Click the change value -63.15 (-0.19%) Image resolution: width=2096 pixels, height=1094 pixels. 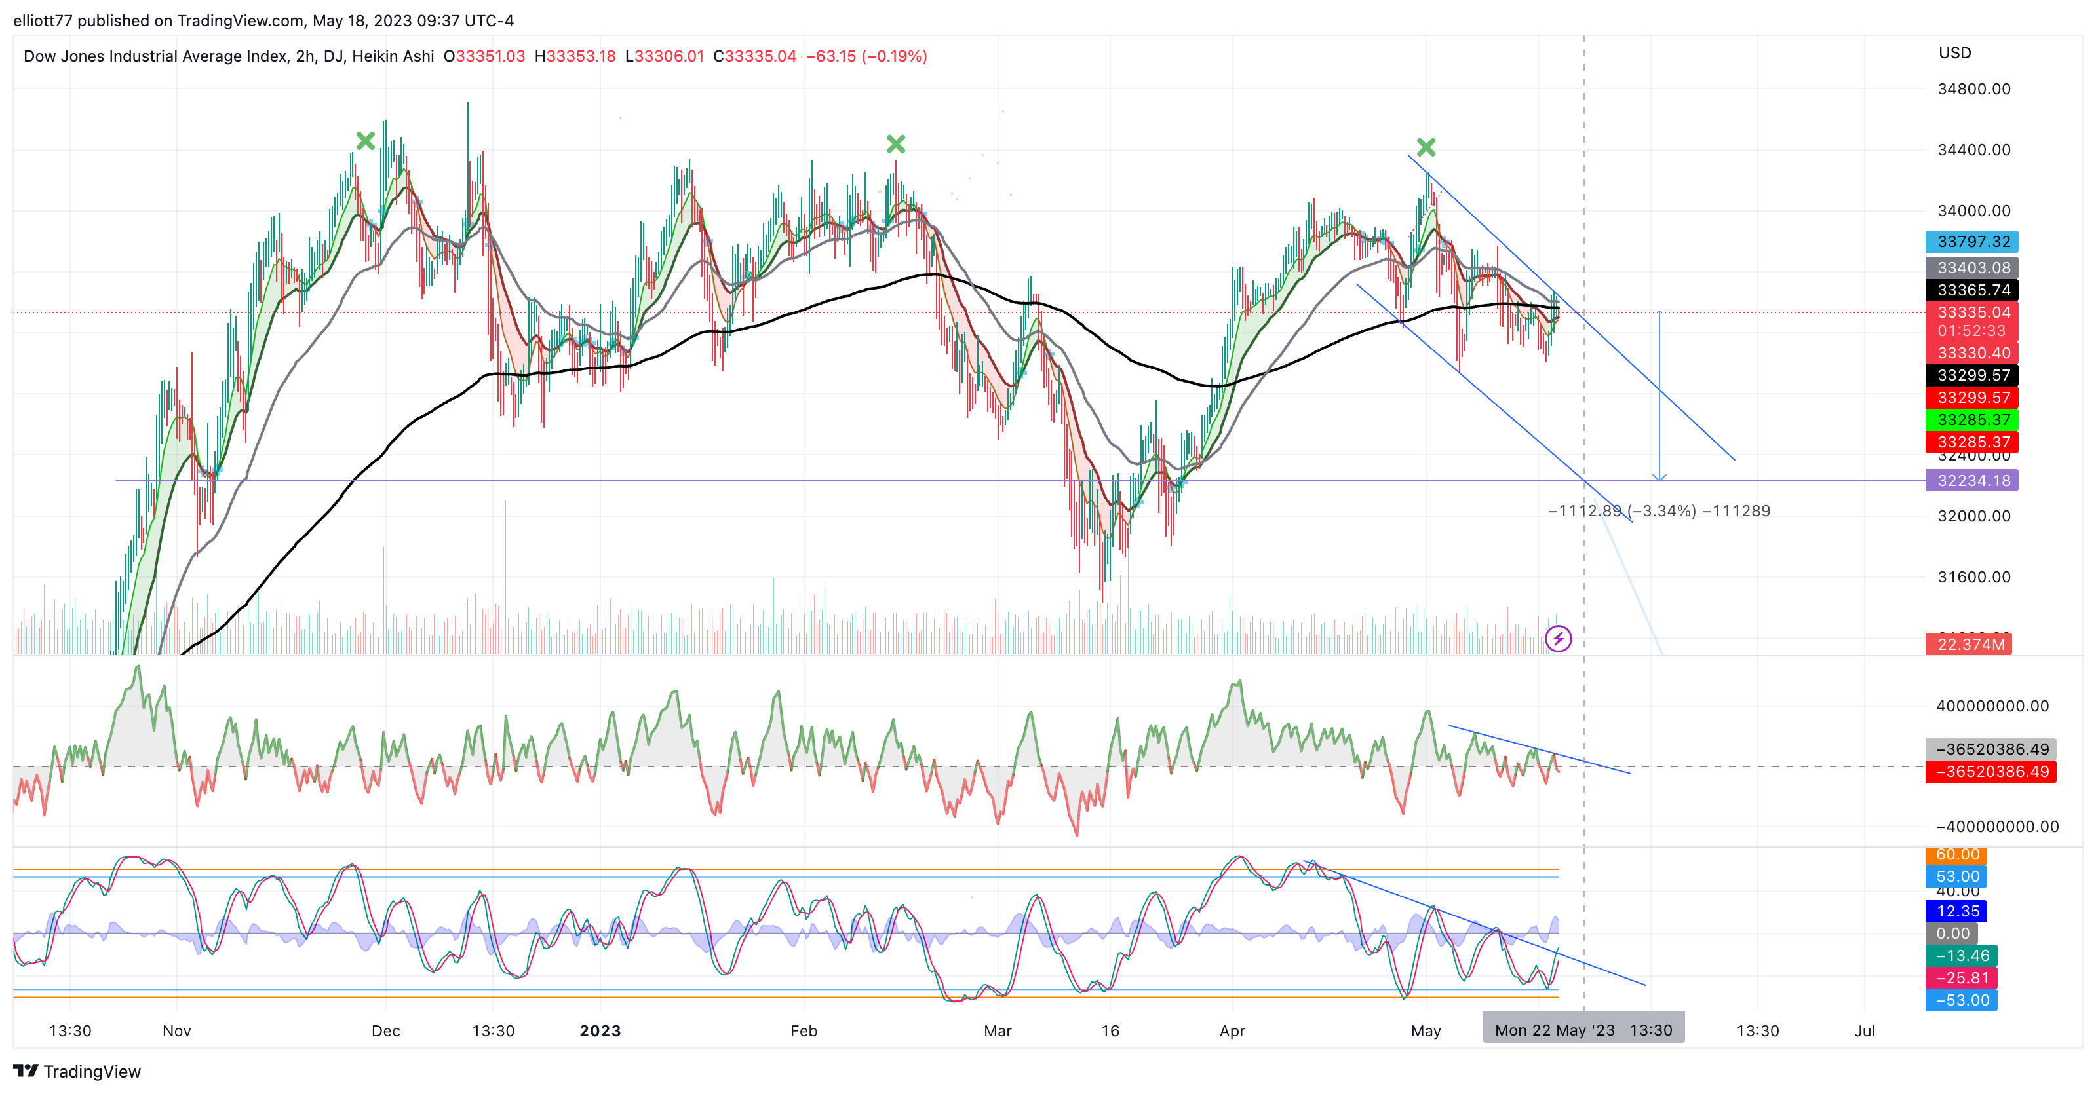[866, 56]
